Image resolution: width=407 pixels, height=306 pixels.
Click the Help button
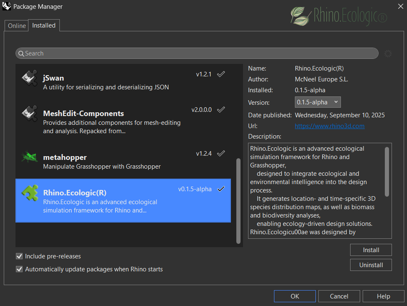pos(384,296)
